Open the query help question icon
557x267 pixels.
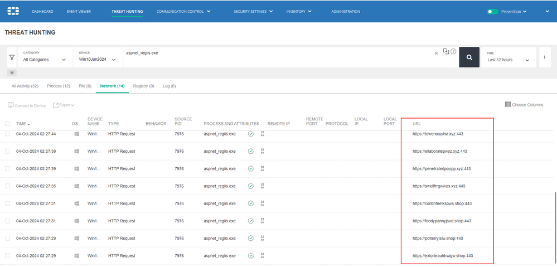tap(453, 51)
